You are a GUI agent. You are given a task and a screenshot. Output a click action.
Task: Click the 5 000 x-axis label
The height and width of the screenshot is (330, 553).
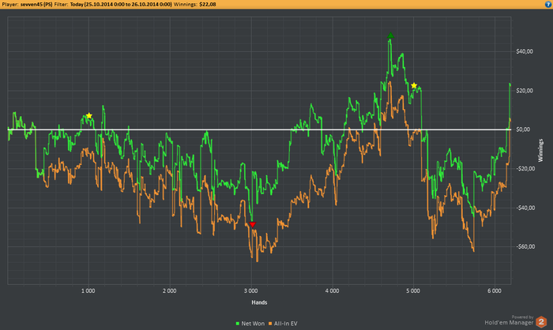point(413,291)
